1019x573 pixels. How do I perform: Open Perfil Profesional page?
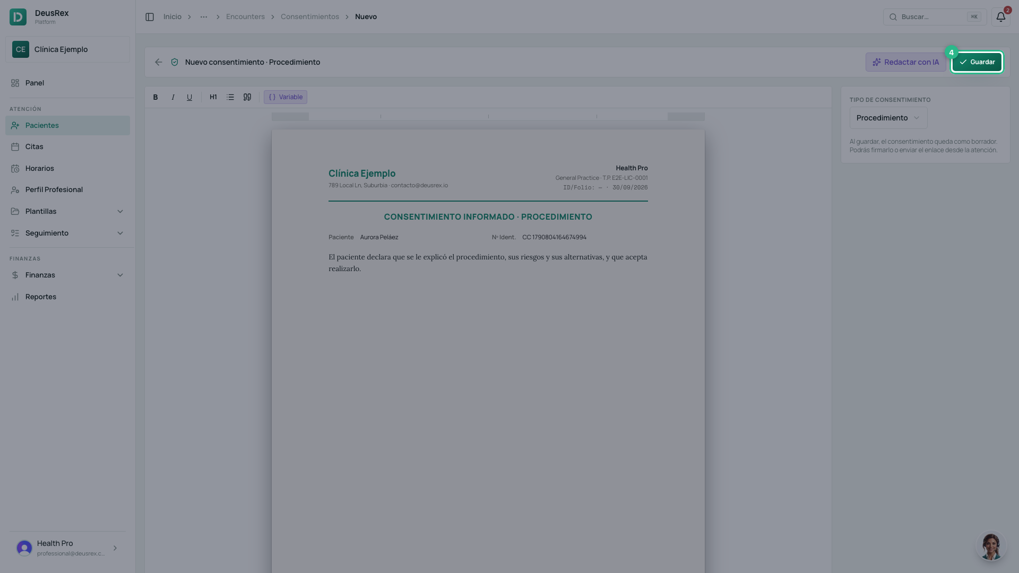point(67,189)
